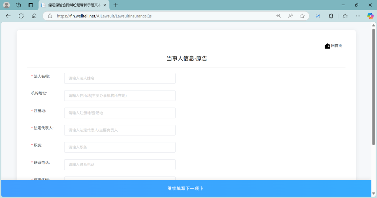Open the Copilot icon in toolbar

pyautogui.click(x=370, y=16)
